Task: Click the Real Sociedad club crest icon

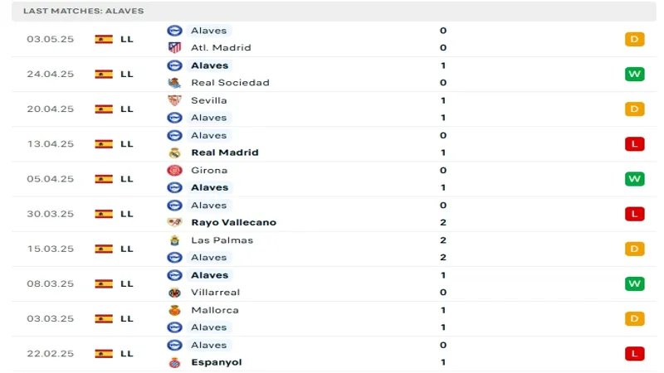Action: click(174, 83)
